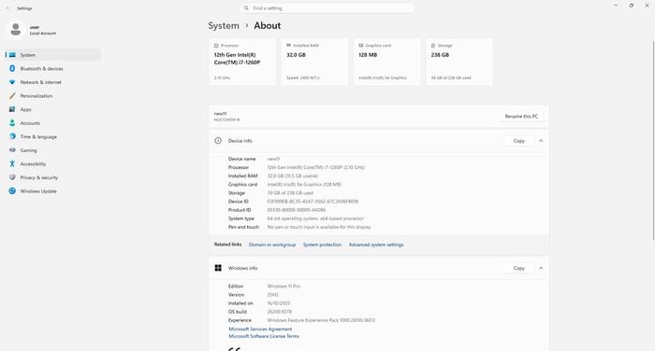Screen dimensions: 655x351
Task: Click the Storage card icon
Action: pos(433,46)
